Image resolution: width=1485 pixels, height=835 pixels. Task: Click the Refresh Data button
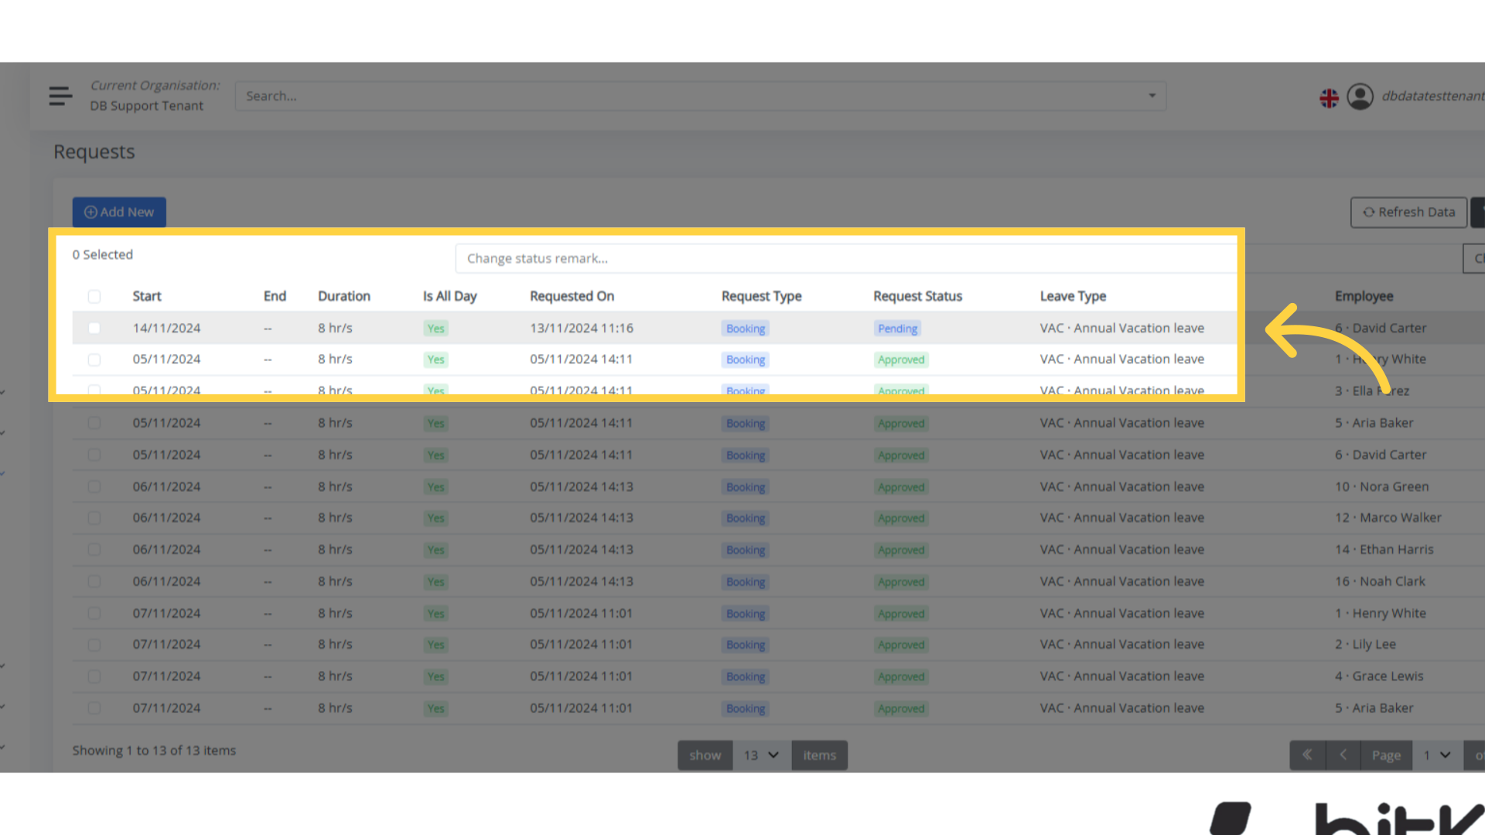click(x=1408, y=212)
